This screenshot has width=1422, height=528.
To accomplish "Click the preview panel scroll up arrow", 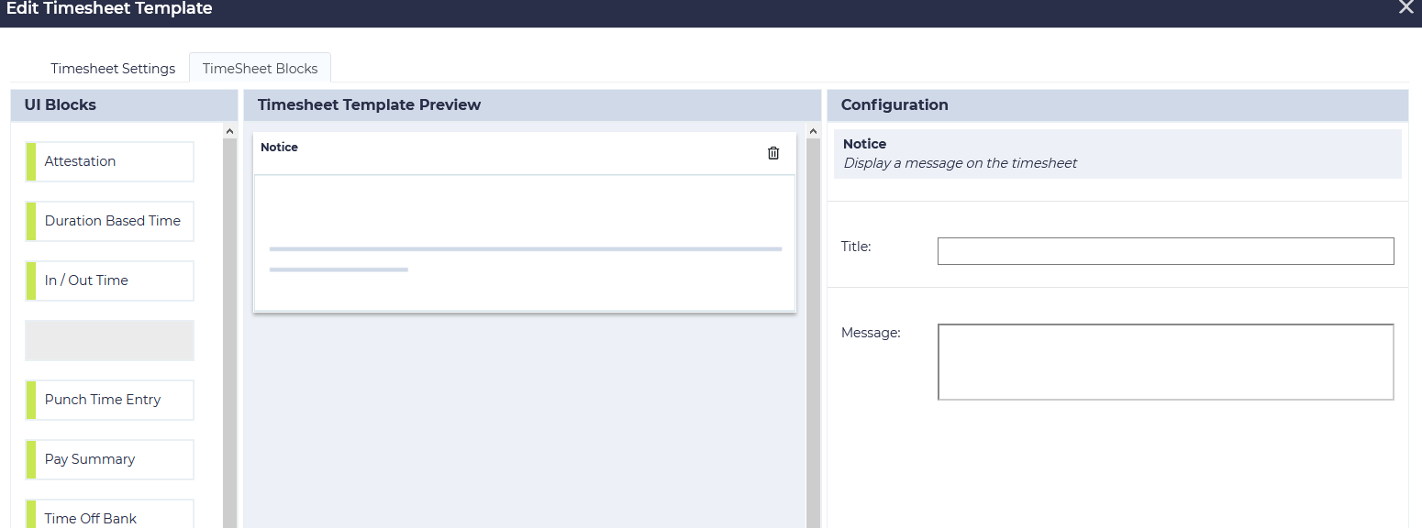I will click(813, 132).
